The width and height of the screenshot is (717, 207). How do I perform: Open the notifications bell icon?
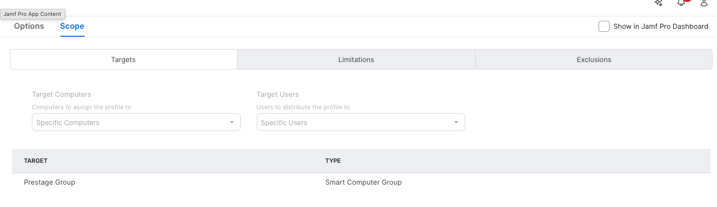(x=681, y=3)
